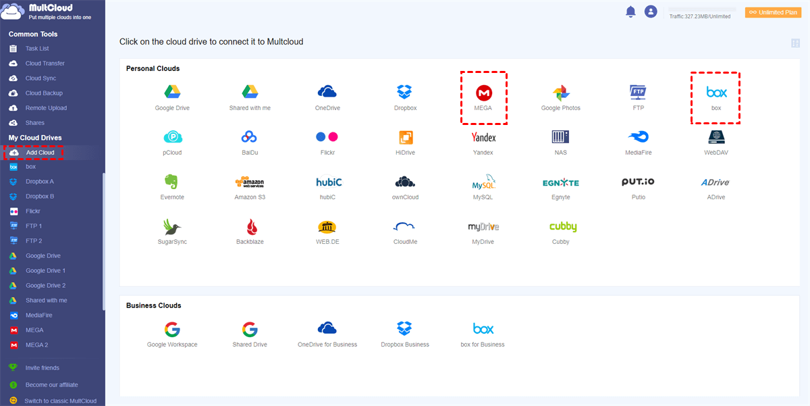Choose ownCloud service
Viewport: 810px width, 406px height.
(x=405, y=187)
